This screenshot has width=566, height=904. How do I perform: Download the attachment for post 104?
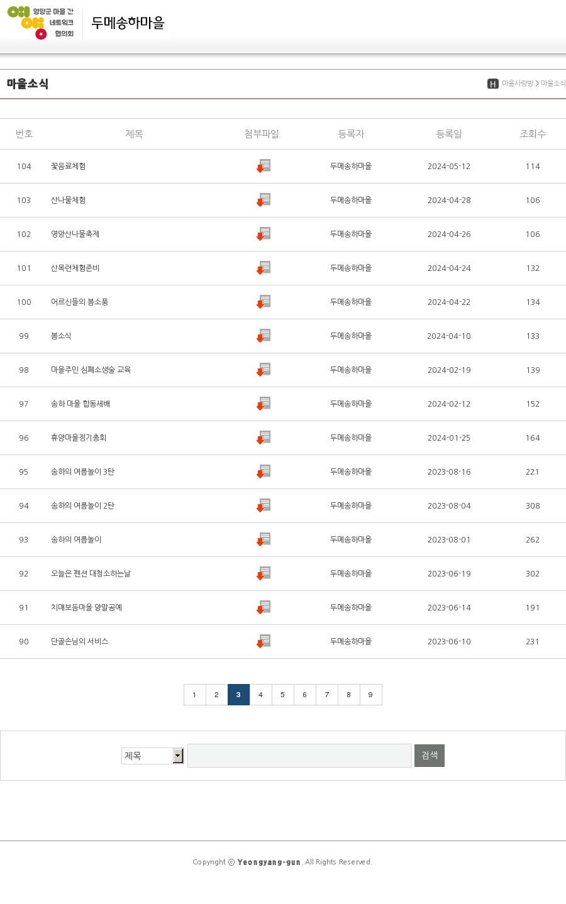[x=264, y=166]
